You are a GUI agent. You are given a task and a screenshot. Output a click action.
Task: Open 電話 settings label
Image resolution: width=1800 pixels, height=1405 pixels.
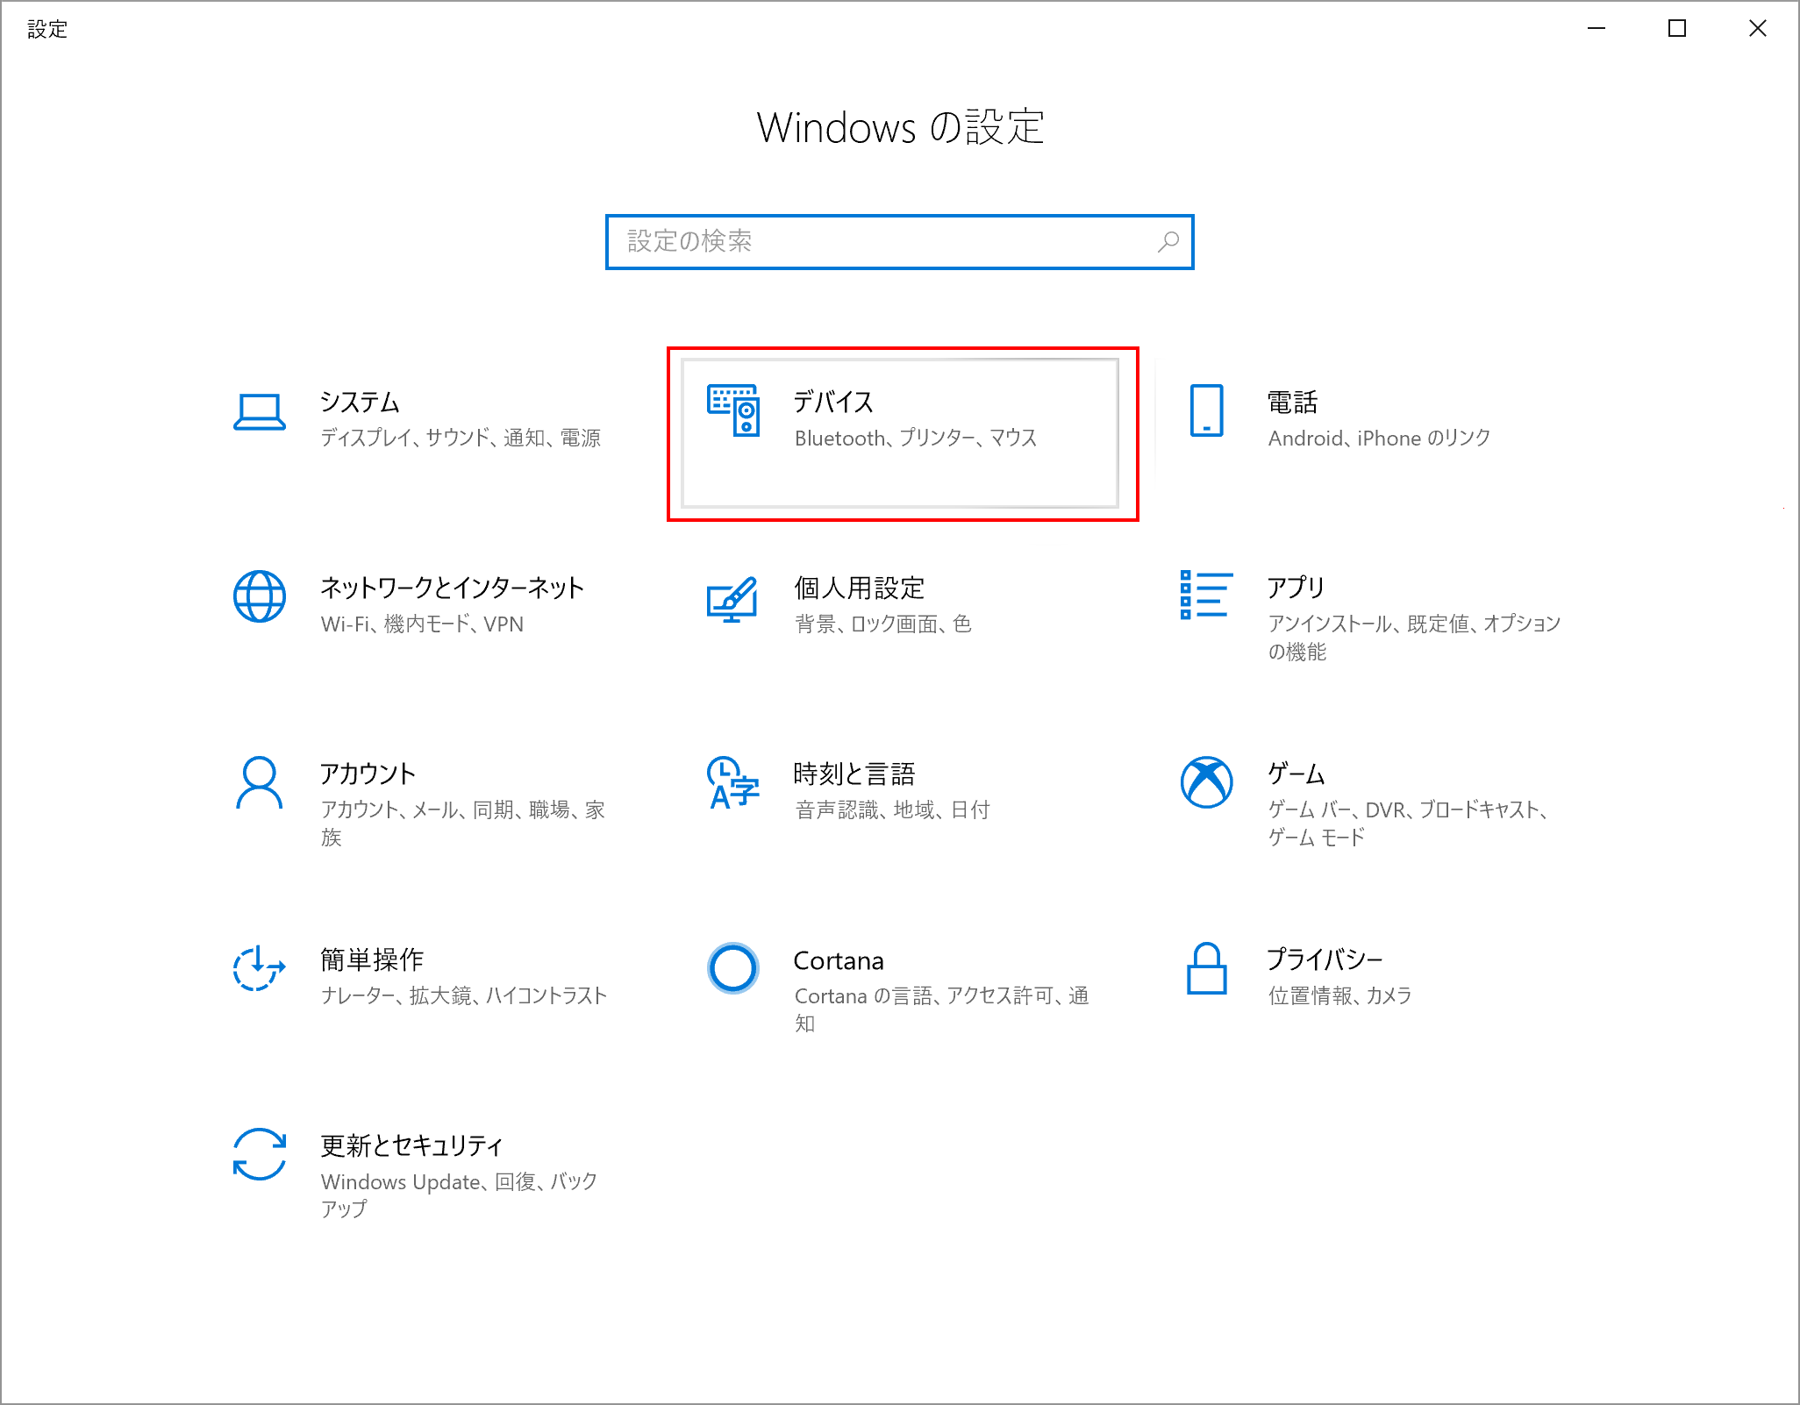(1293, 403)
